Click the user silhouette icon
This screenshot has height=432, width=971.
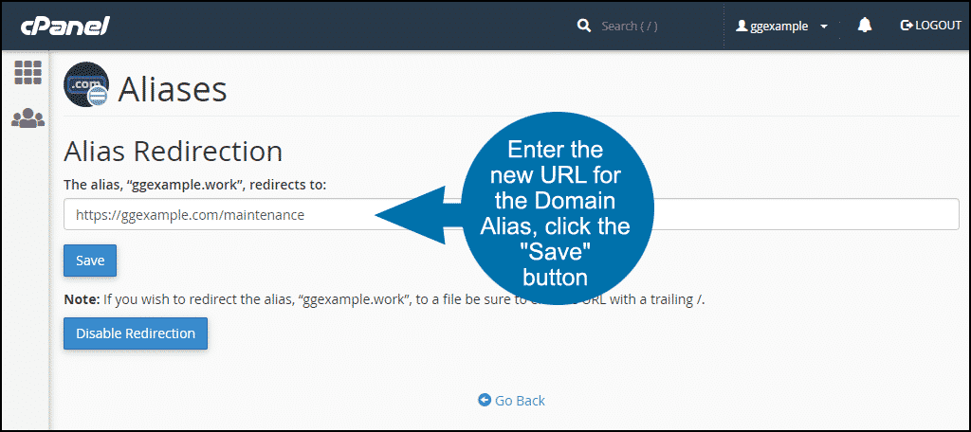coord(742,27)
